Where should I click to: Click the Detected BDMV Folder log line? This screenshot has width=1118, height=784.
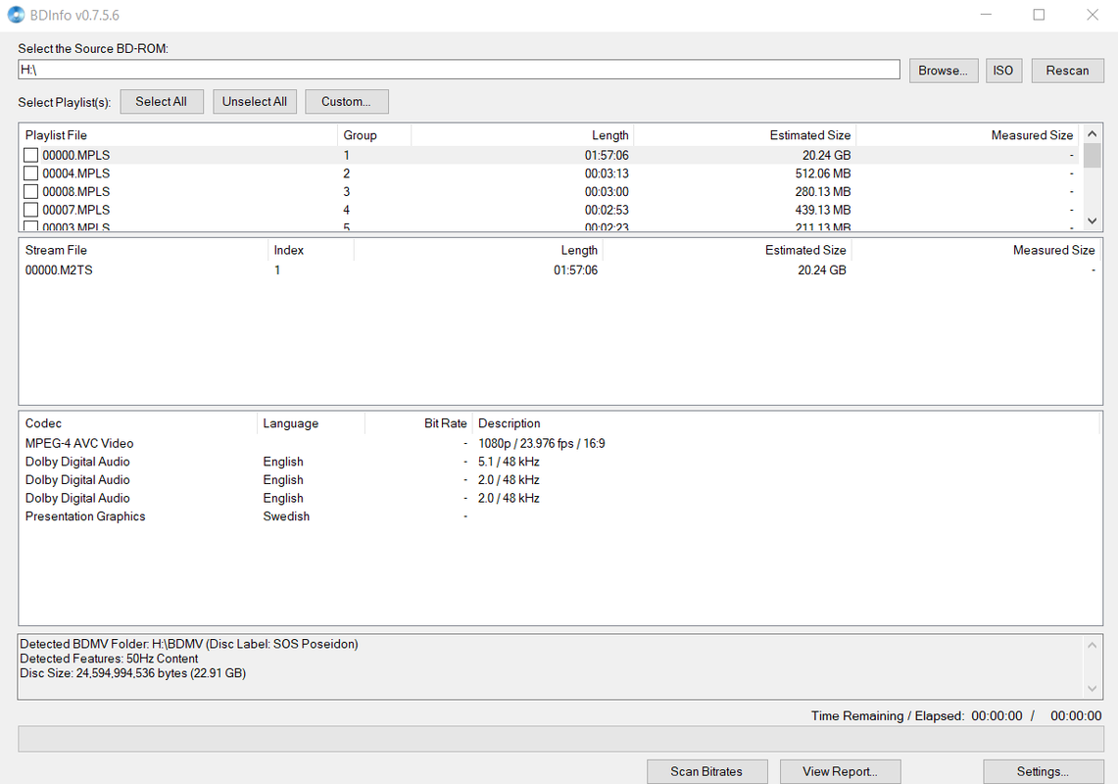coord(189,644)
